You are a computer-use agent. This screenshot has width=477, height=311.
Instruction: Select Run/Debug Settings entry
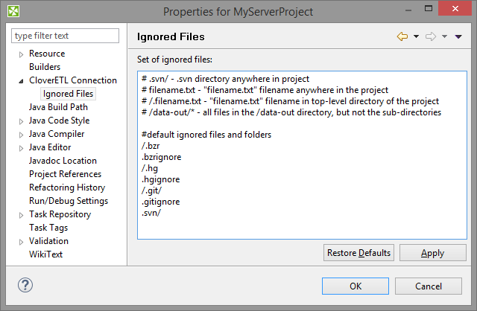pyautogui.click(x=68, y=201)
